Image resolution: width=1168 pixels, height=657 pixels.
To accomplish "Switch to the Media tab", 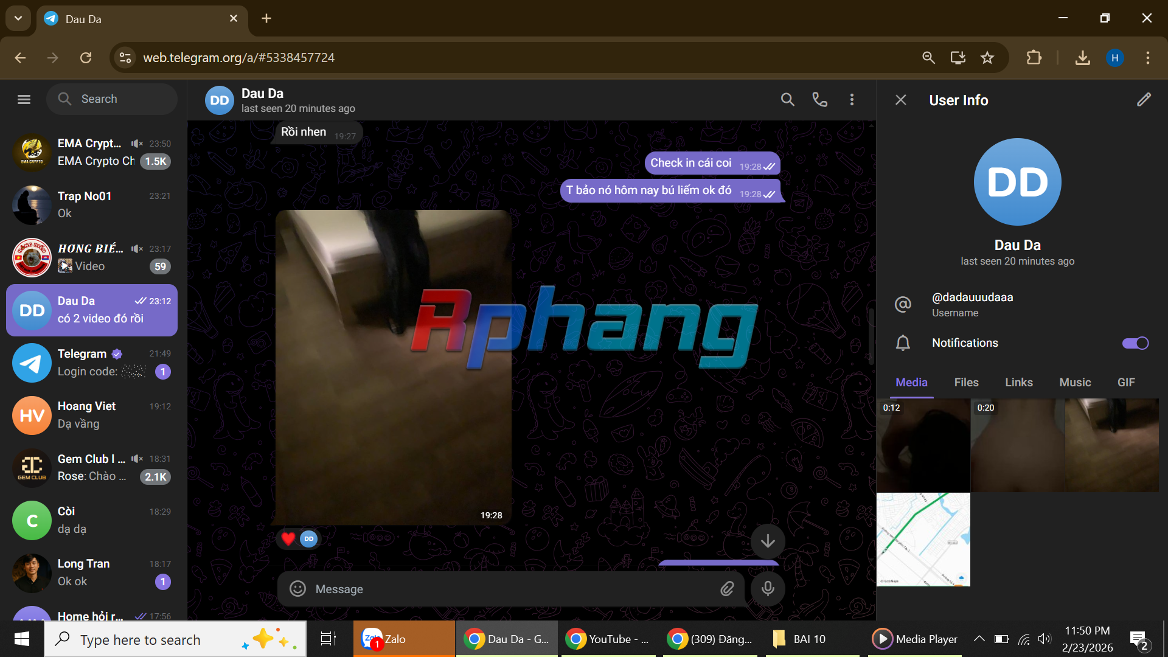I will tap(911, 382).
